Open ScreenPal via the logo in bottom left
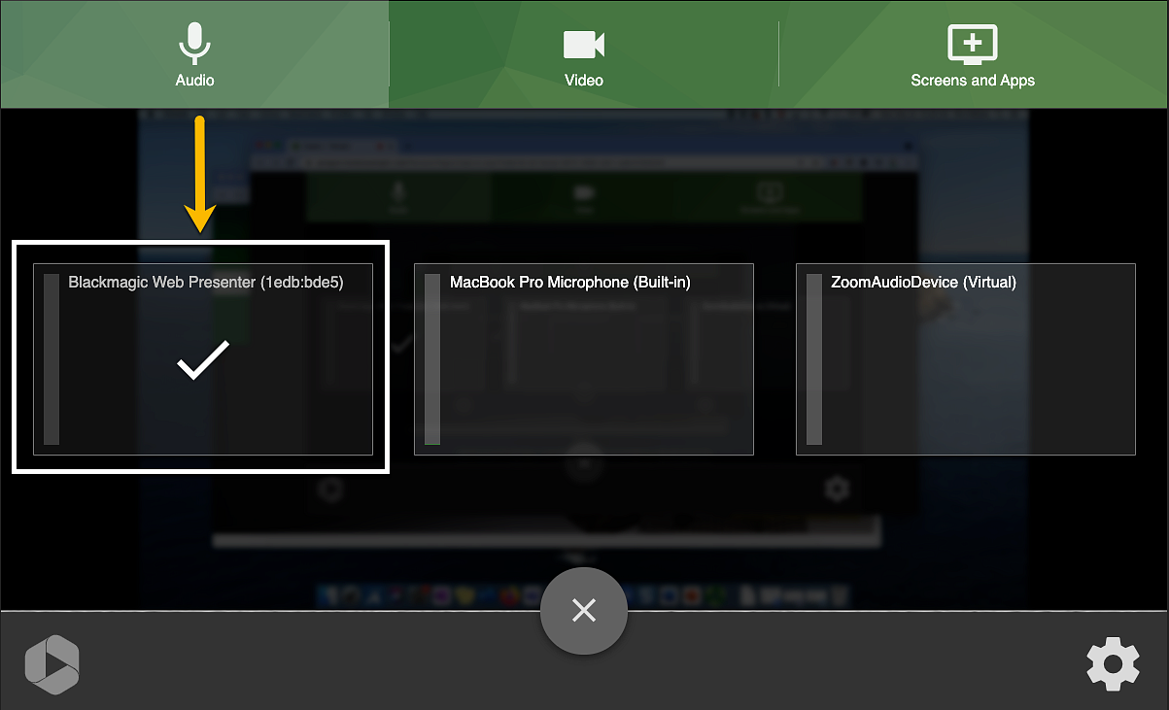The height and width of the screenshot is (710, 1169). 52,664
